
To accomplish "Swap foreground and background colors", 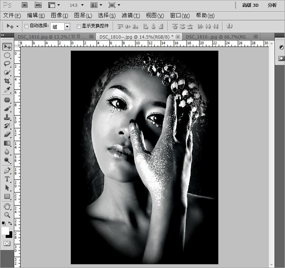I will [10, 223].
